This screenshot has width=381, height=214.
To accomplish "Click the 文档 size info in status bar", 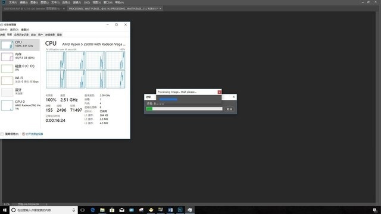I will [29, 204].
